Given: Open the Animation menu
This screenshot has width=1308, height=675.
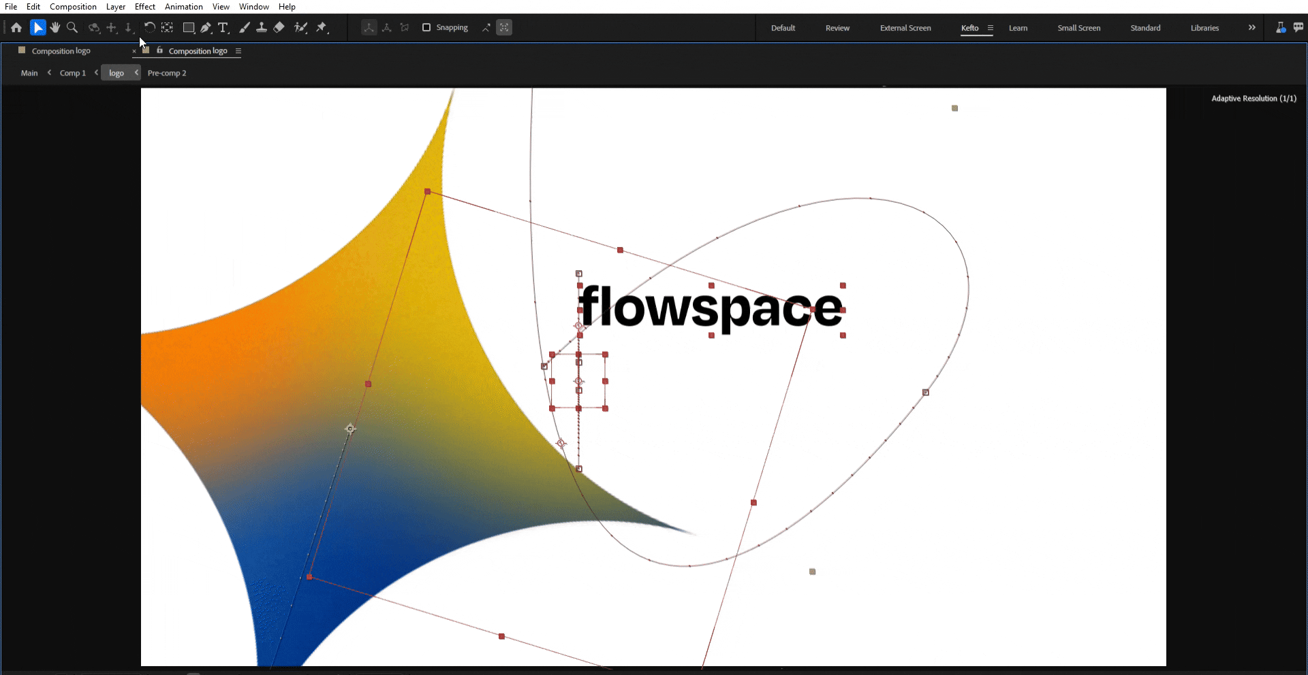Looking at the screenshot, I should (184, 7).
